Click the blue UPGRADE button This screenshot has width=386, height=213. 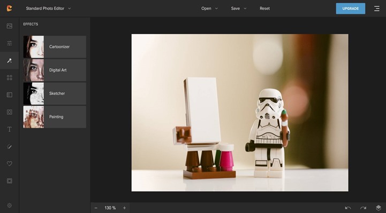click(x=351, y=9)
